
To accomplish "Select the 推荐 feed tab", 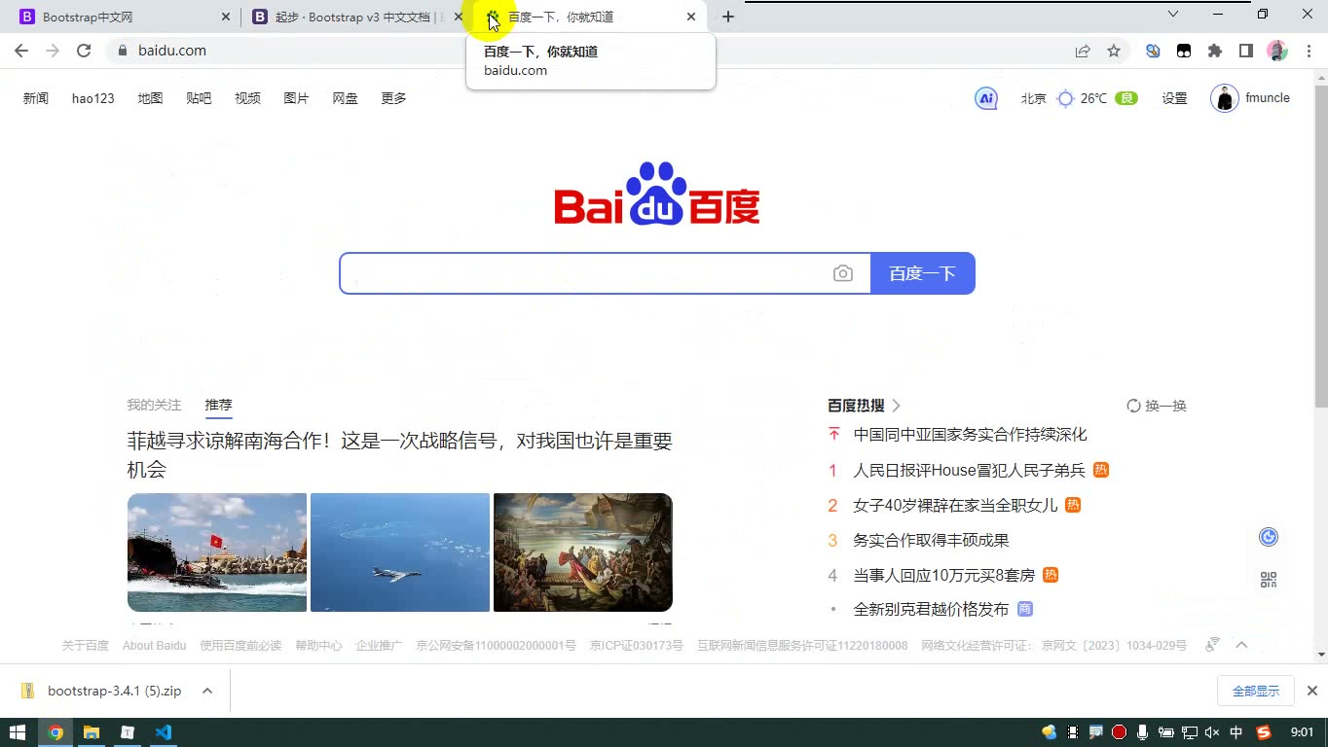I will point(218,405).
